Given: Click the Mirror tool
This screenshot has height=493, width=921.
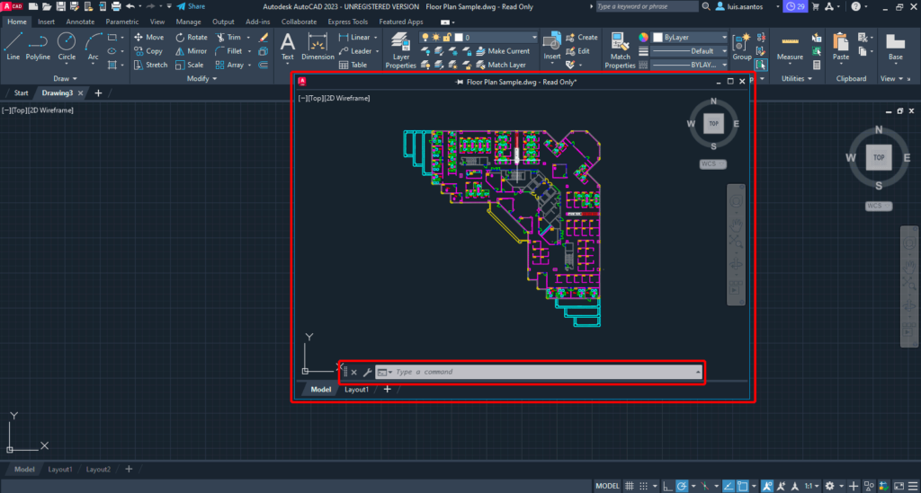Looking at the screenshot, I should [191, 51].
